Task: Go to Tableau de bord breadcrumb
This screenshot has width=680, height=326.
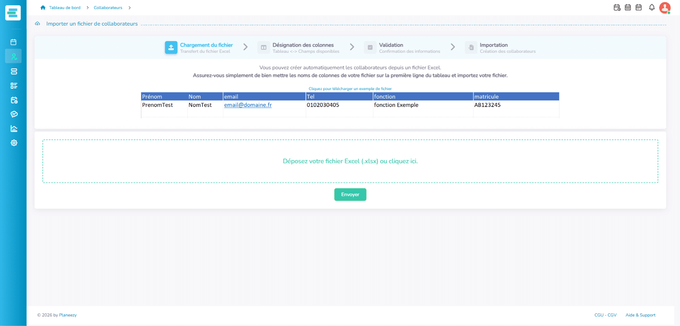Action: (x=65, y=7)
